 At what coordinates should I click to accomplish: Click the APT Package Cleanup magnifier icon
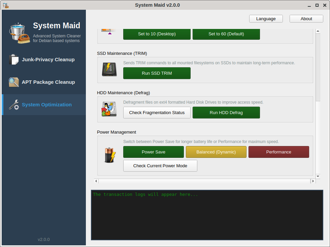click(14, 82)
